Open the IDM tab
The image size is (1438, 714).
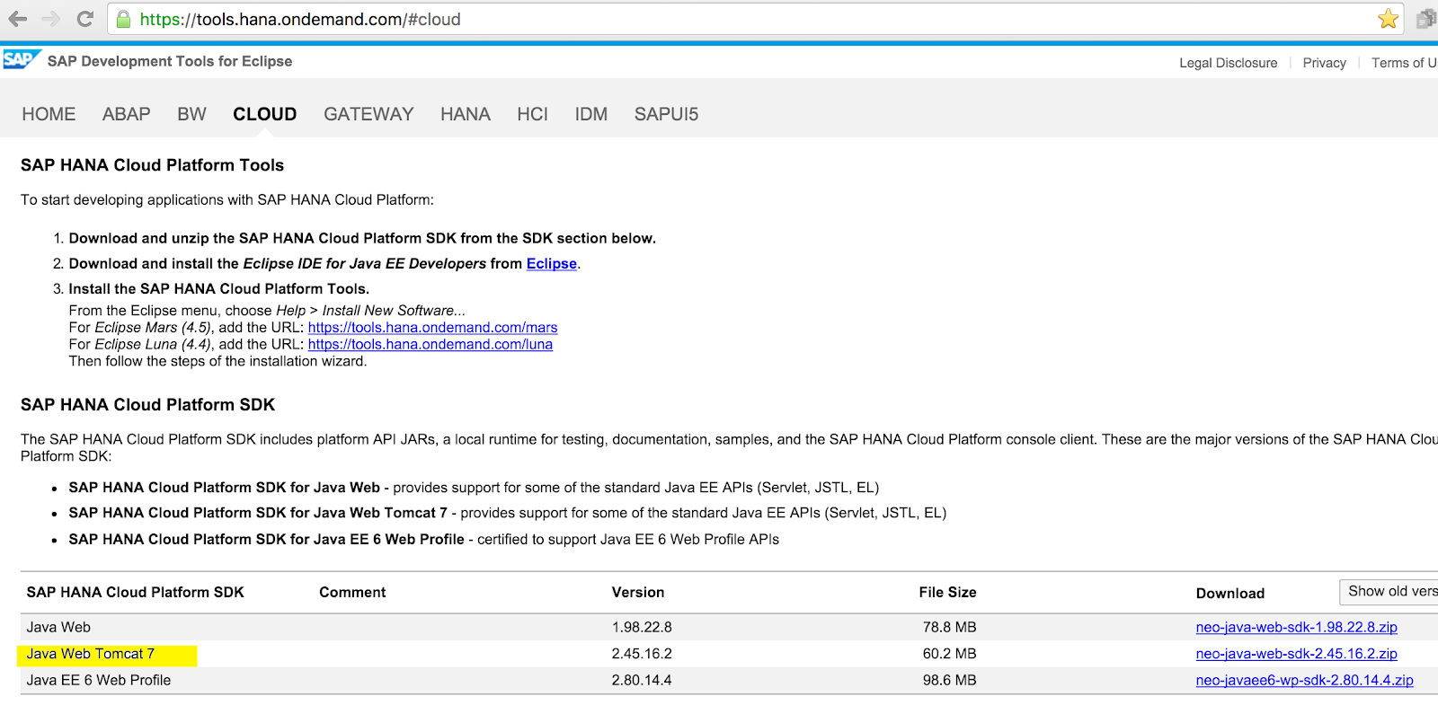(591, 114)
